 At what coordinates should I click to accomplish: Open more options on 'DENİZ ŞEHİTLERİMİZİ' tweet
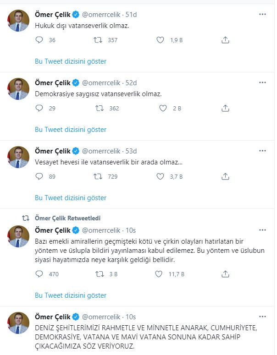(263, 317)
